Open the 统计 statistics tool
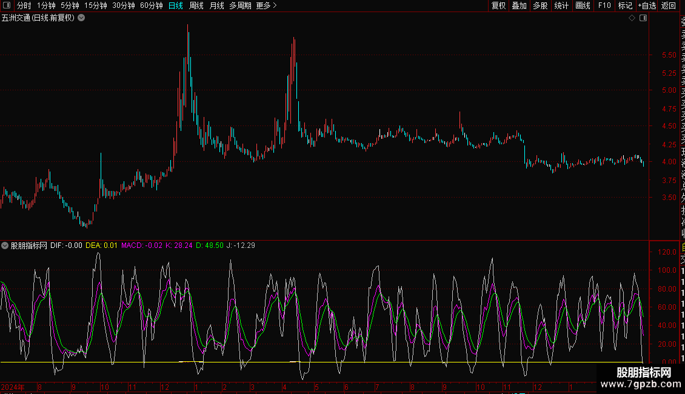 [x=561, y=5]
